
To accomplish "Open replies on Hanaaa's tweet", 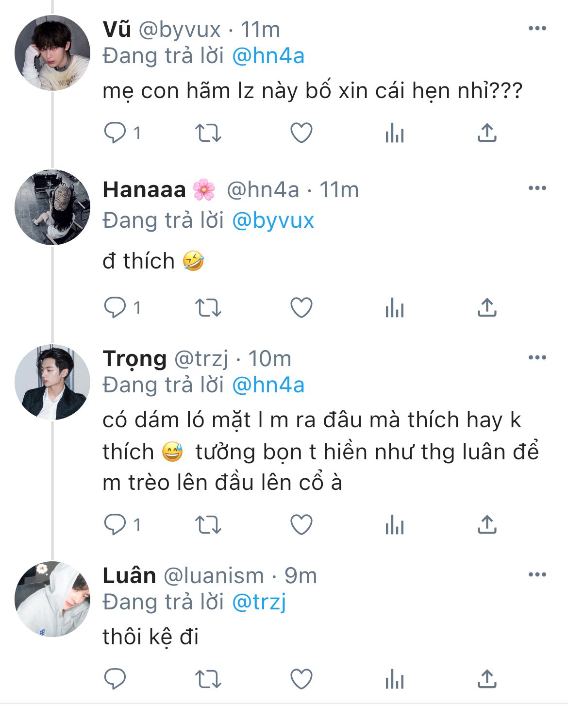I will pos(116,308).
